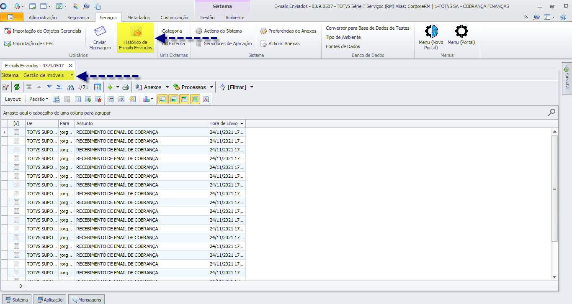Click the Categoria button

click(x=172, y=31)
